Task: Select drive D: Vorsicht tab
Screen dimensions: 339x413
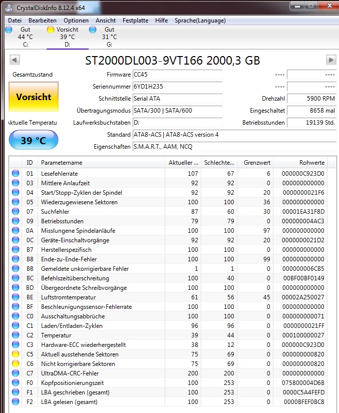Action: coord(68,37)
